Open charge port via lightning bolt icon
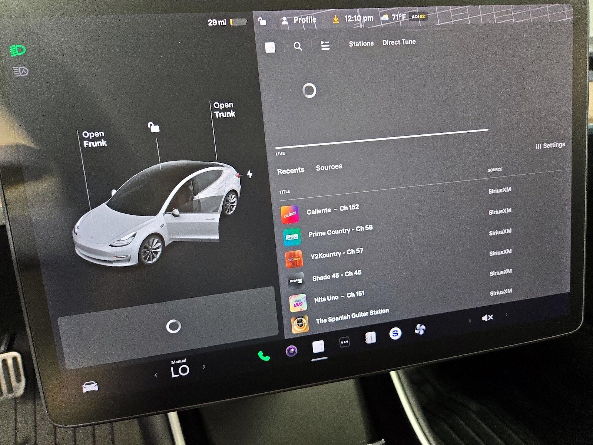 tap(250, 174)
